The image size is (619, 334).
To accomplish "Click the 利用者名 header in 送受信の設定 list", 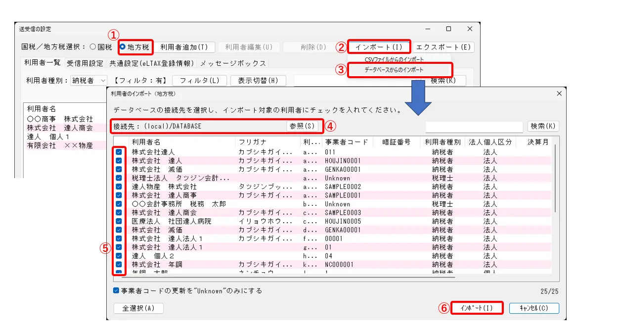I will [42, 108].
